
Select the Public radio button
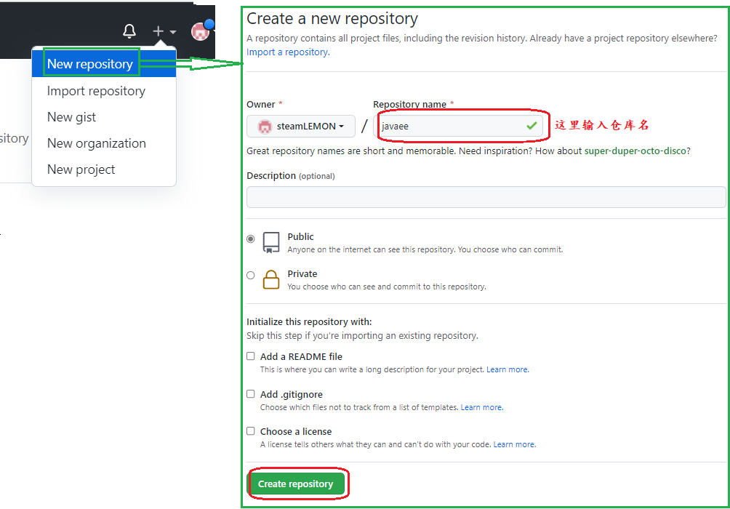coord(250,239)
